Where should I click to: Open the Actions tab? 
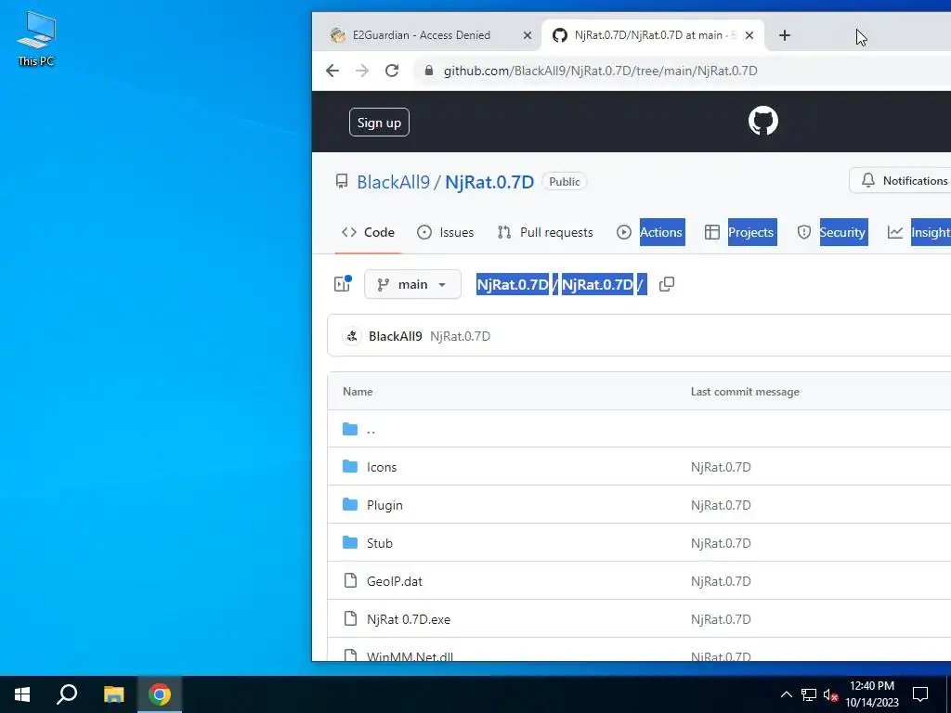(651, 232)
